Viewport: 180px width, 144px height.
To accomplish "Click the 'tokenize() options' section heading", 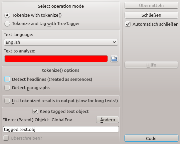I will (61, 70).
